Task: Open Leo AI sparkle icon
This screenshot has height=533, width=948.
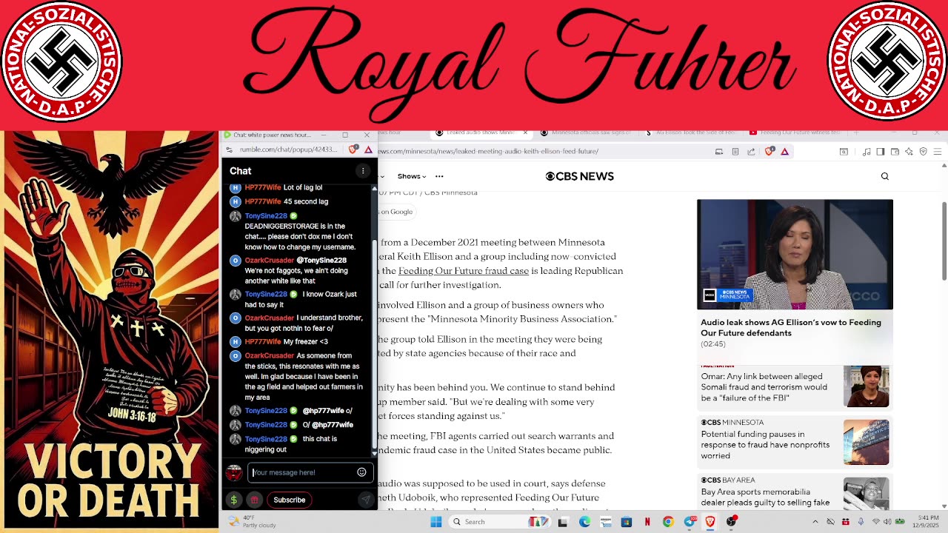Action: (909, 151)
